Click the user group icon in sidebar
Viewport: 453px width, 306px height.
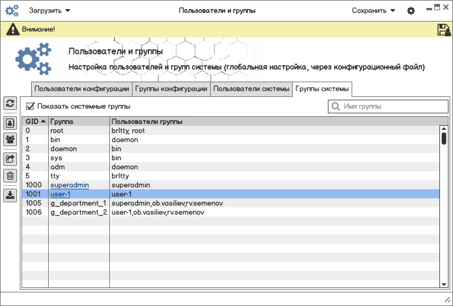click(10, 139)
